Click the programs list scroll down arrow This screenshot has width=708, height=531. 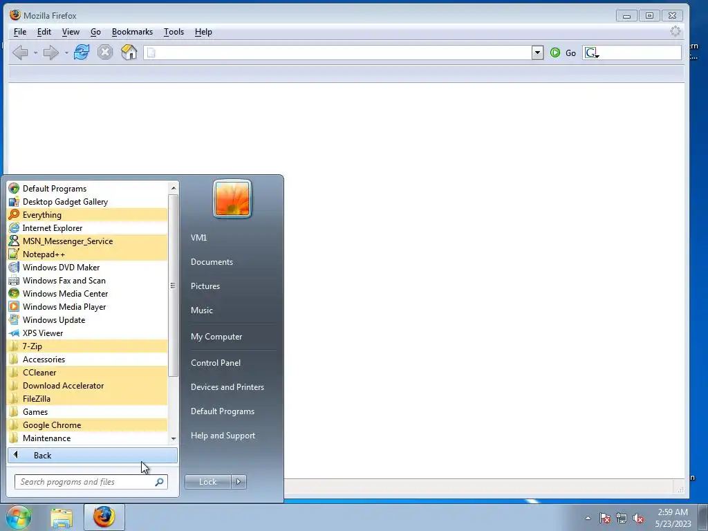pyautogui.click(x=174, y=439)
